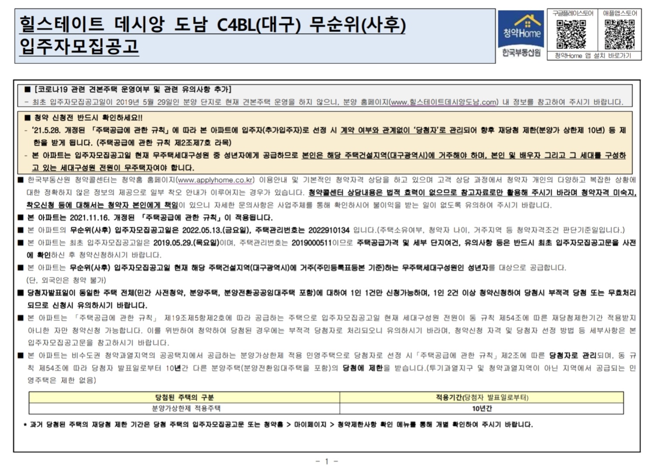The height and width of the screenshot is (466, 650).
Task: Click the underlined 청약콜센터 상담내용은 법적 효력이 없으므로 text
Action: pos(382,193)
